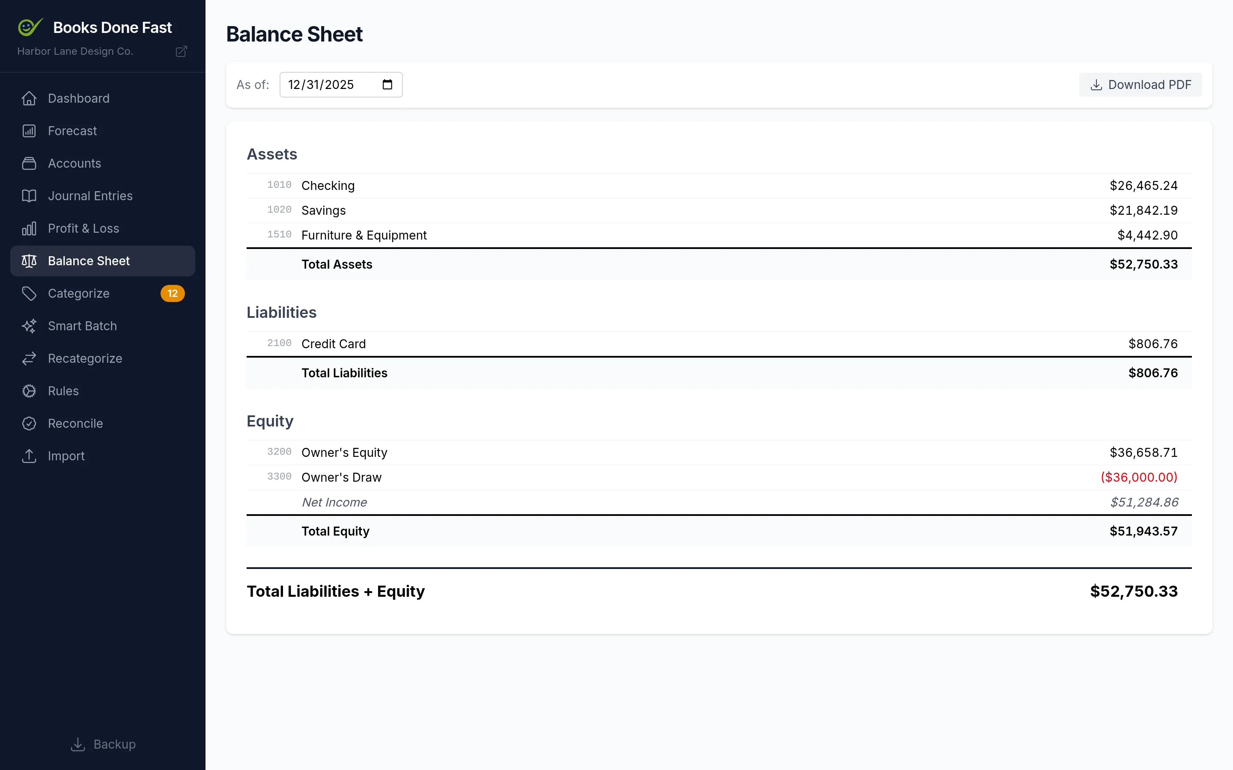
Task: Open Rules in the sidebar
Action: 102,391
